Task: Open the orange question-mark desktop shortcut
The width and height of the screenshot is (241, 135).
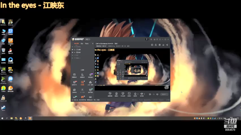Action: 11,42
